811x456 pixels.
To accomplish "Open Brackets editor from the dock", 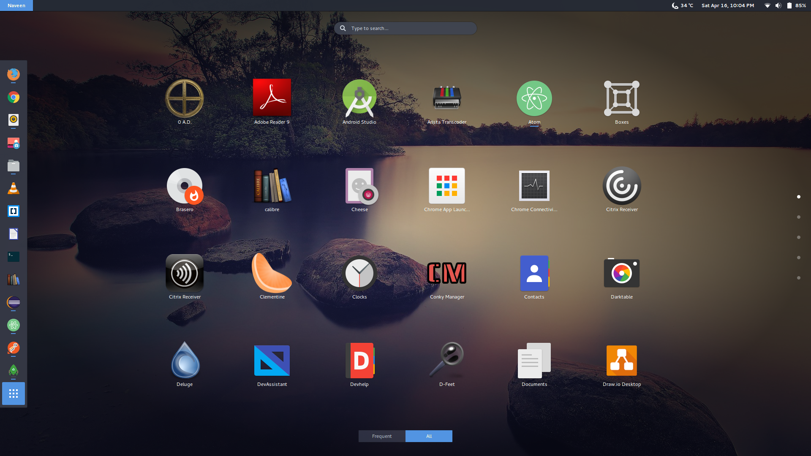I will pos(14,211).
